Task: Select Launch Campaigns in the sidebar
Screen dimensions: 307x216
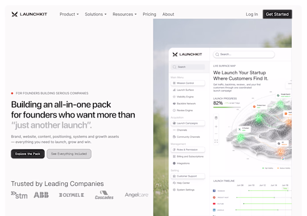Action: click(188, 123)
